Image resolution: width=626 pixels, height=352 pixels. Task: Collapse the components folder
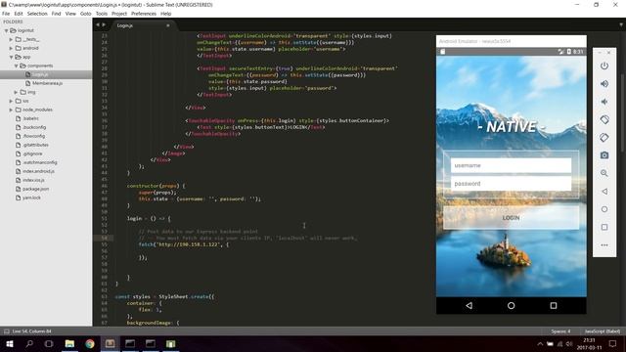17,66
